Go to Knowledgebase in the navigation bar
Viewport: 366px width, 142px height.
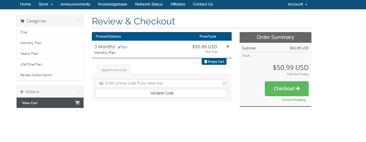tap(113, 4)
